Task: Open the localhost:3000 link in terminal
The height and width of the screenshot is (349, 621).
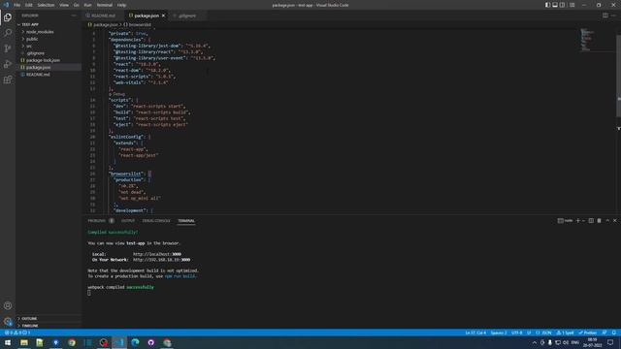Action: pos(157,254)
